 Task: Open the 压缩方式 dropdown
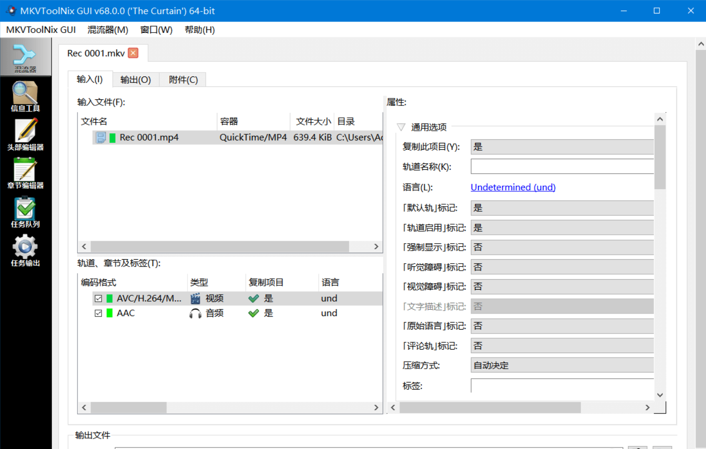pyautogui.click(x=561, y=366)
